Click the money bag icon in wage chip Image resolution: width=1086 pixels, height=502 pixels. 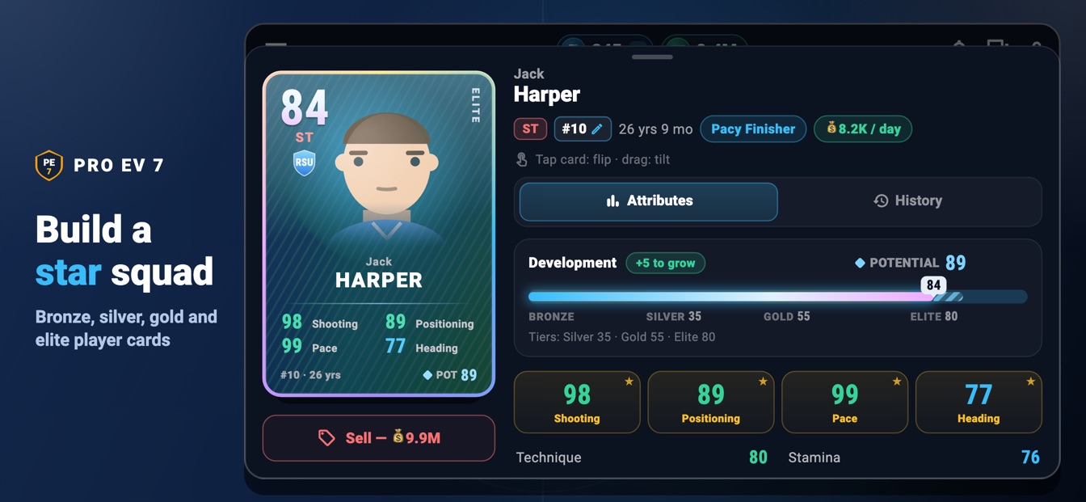(831, 128)
